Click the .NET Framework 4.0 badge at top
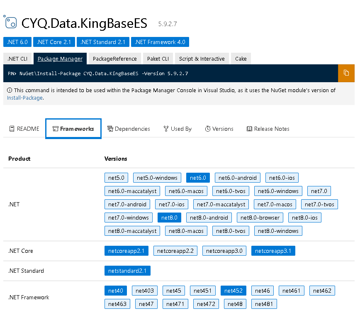Screen dimensions: 360x313 [x=160, y=42]
